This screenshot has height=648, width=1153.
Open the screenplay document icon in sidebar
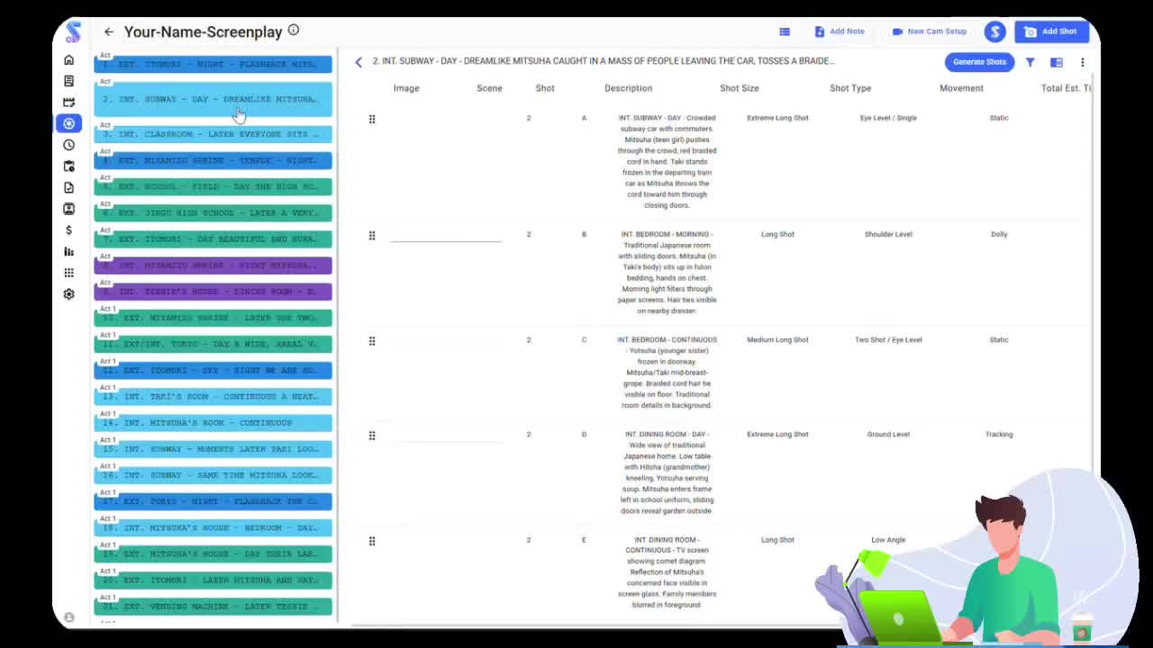[x=68, y=80]
